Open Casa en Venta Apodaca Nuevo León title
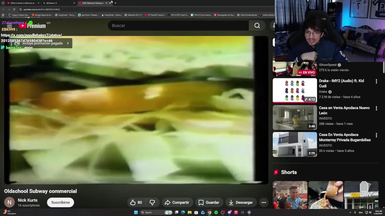 pos(344,110)
